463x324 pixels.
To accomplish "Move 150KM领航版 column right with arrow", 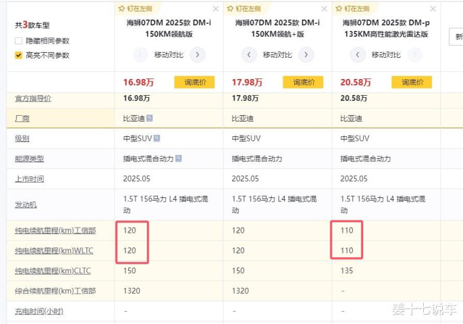I will click(198, 55).
